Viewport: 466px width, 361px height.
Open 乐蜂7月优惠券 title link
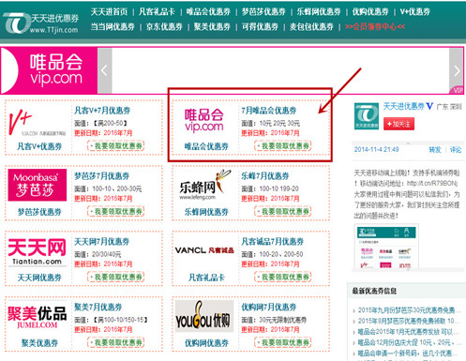coord(265,176)
